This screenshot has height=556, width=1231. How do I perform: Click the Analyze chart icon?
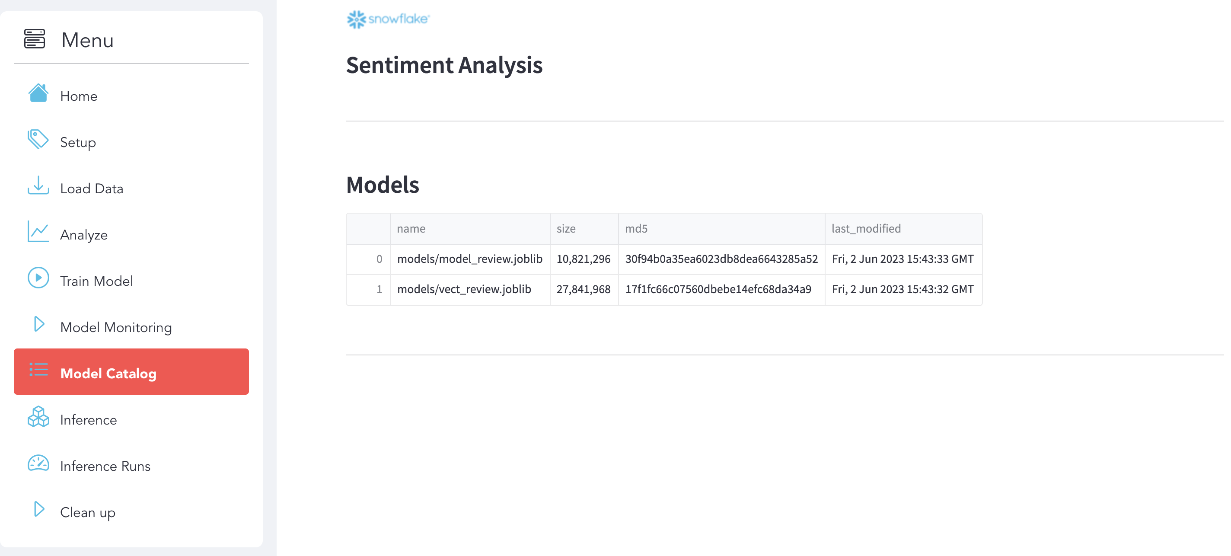[38, 232]
